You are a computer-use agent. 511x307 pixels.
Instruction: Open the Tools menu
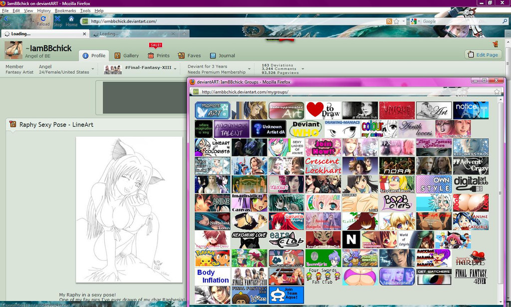click(85, 11)
